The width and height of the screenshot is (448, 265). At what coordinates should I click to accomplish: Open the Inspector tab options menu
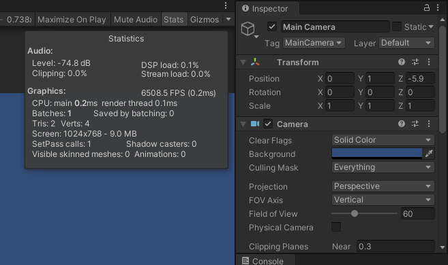[x=438, y=7]
